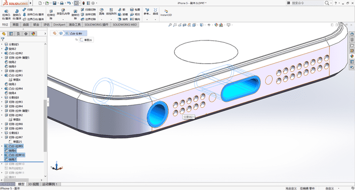Choose the 扫描 sweep boss tool
The image size is (355, 190).
28,10
